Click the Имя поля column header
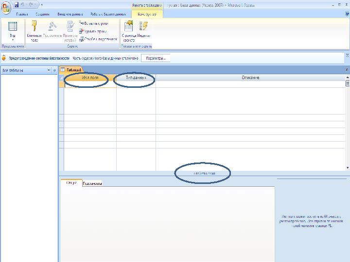 [x=90, y=78]
